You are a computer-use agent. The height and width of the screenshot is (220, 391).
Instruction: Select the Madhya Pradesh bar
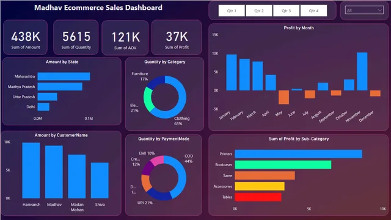(x=60, y=87)
